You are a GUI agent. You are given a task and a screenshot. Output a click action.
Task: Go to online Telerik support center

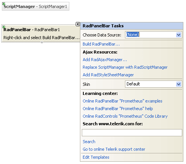point(114,149)
